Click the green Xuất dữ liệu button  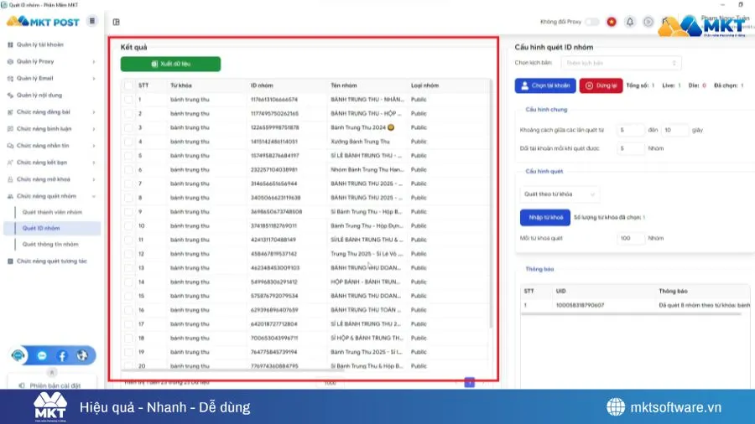pyautogui.click(x=170, y=64)
